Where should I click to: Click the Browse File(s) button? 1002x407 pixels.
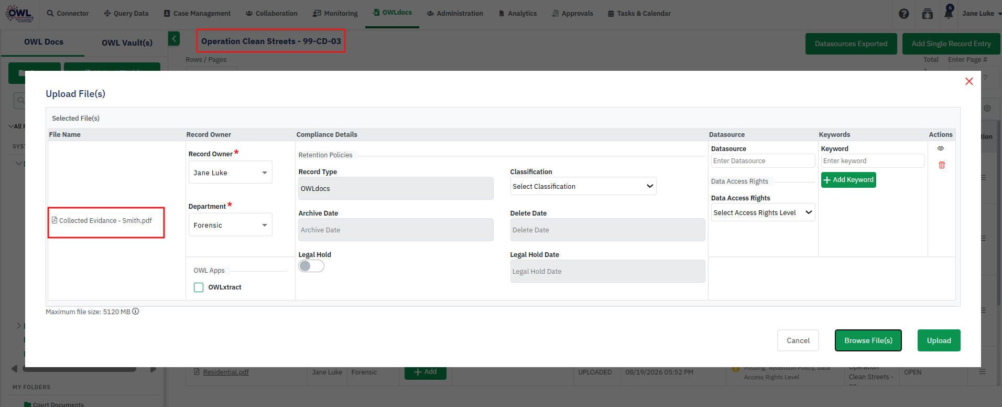click(x=868, y=340)
